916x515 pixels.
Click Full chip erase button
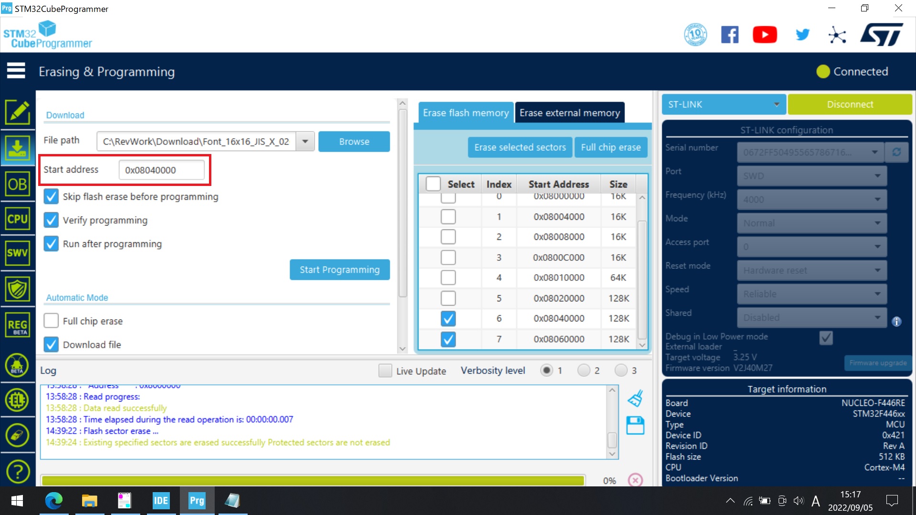click(611, 147)
